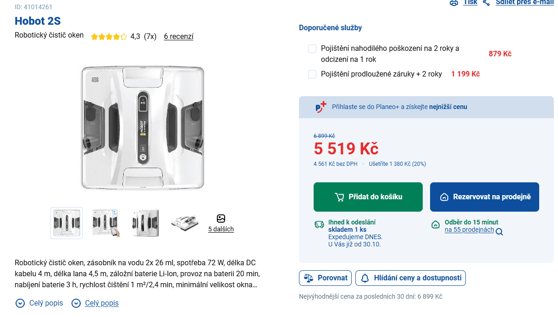558x317 pixels.
Task: Click the share via e-mail icon
Action: point(487,3)
